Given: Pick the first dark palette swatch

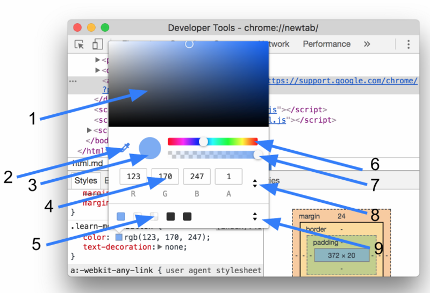Looking at the screenshot, I should click(x=170, y=216).
